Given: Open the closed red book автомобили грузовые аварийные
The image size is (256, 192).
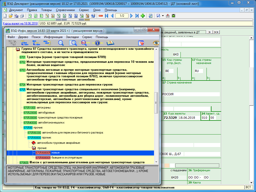Looking at the screenshot, I should [34, 143].
